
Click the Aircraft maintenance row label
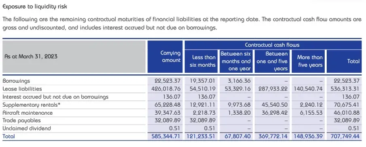click(28, 113)
